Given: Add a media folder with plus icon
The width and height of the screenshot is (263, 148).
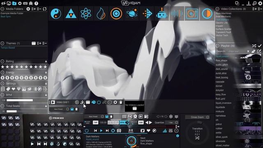Looking at the screenshot, I should click(28, 9).
